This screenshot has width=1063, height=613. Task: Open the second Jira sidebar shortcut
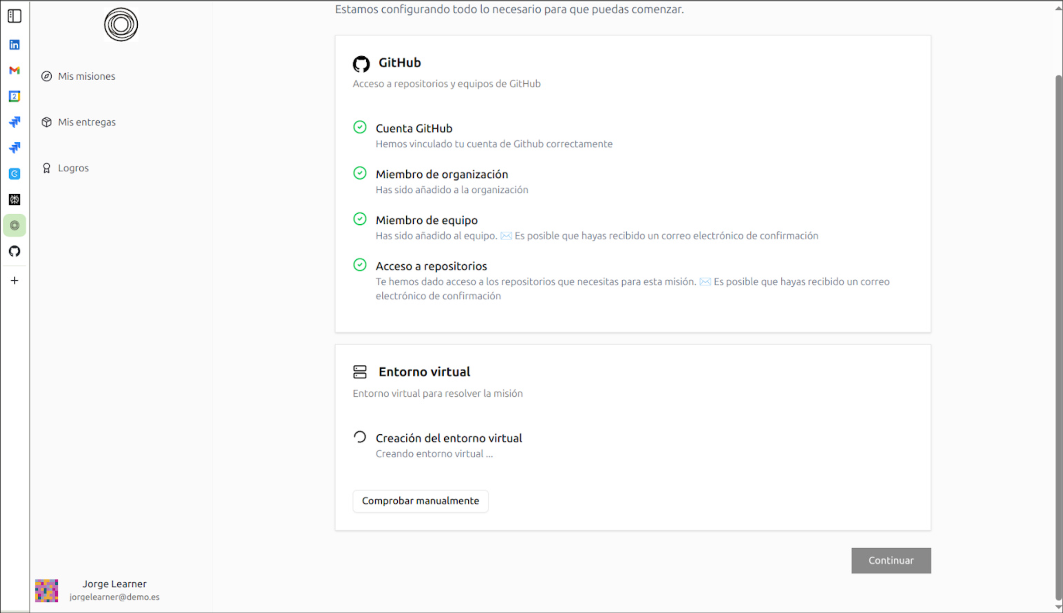point(14,148)
